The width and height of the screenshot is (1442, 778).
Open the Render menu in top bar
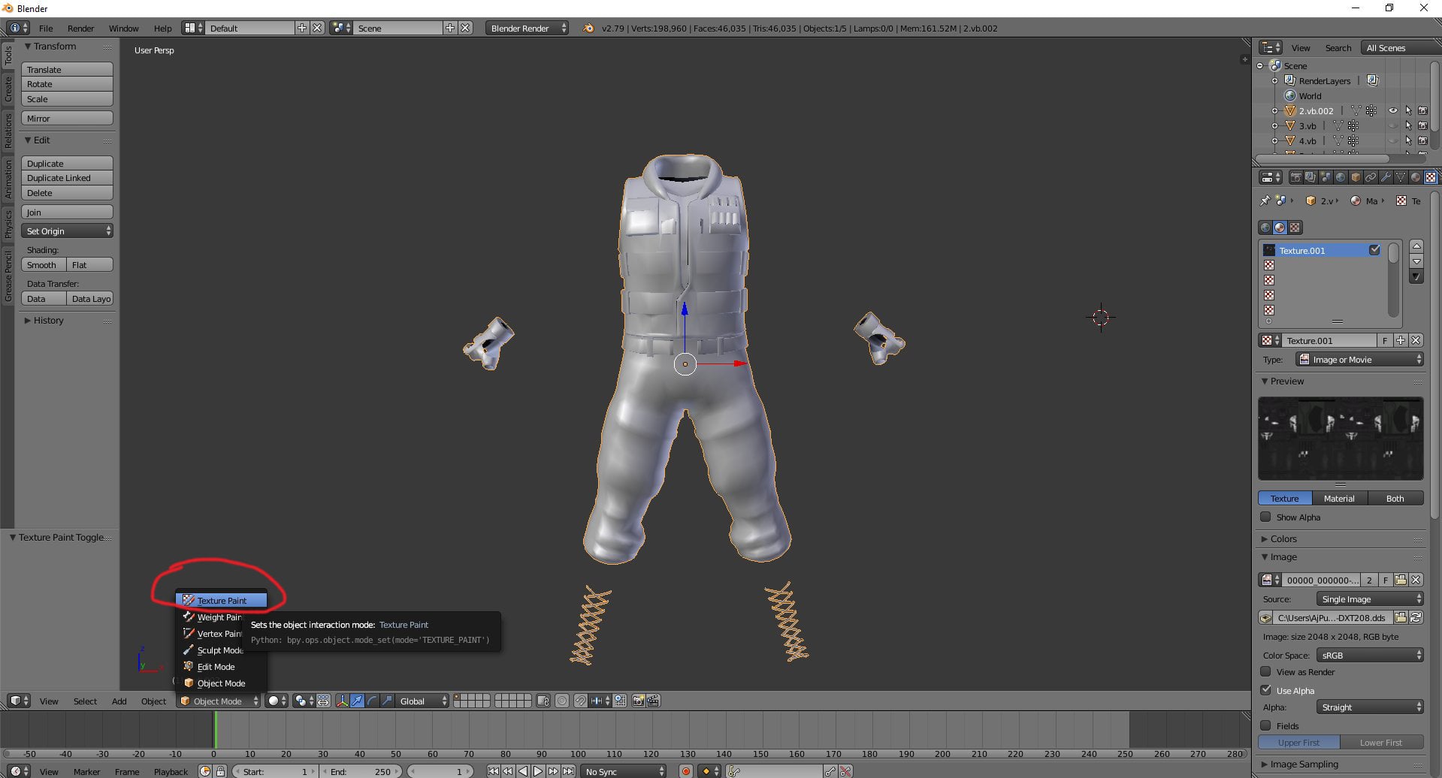pyautogui.click(x=80, y=29)
